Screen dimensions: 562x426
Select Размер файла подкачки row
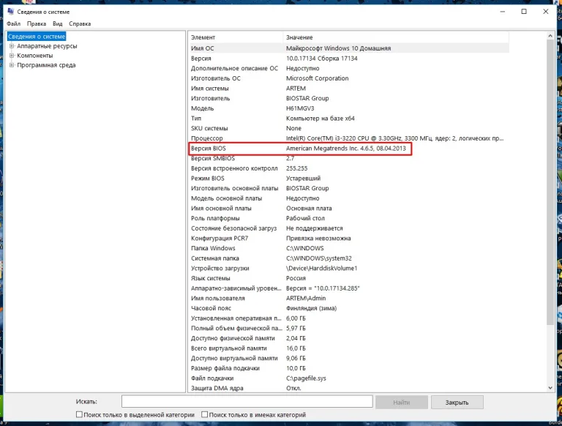[x=348, y=368]
